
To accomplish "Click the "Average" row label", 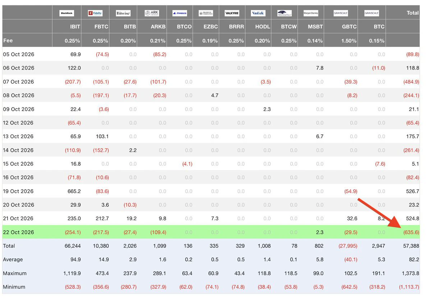I will (x=13, y=260).
